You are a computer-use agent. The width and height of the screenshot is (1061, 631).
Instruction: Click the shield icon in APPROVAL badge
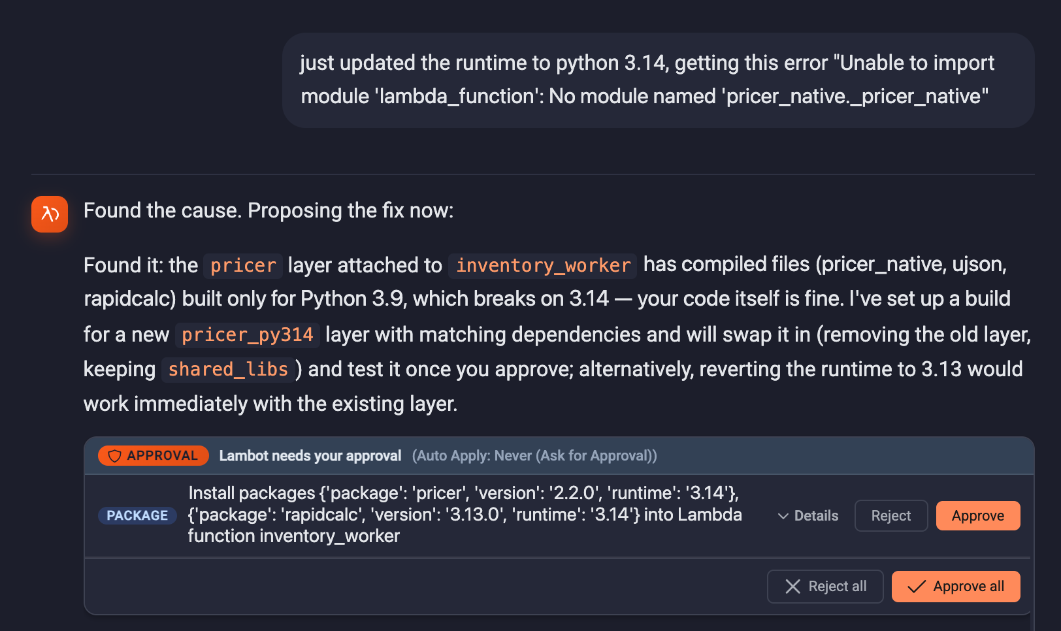pos(114,456)
